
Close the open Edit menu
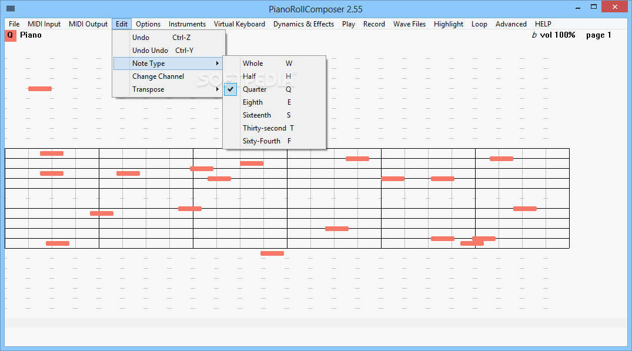tap(122, 24)
